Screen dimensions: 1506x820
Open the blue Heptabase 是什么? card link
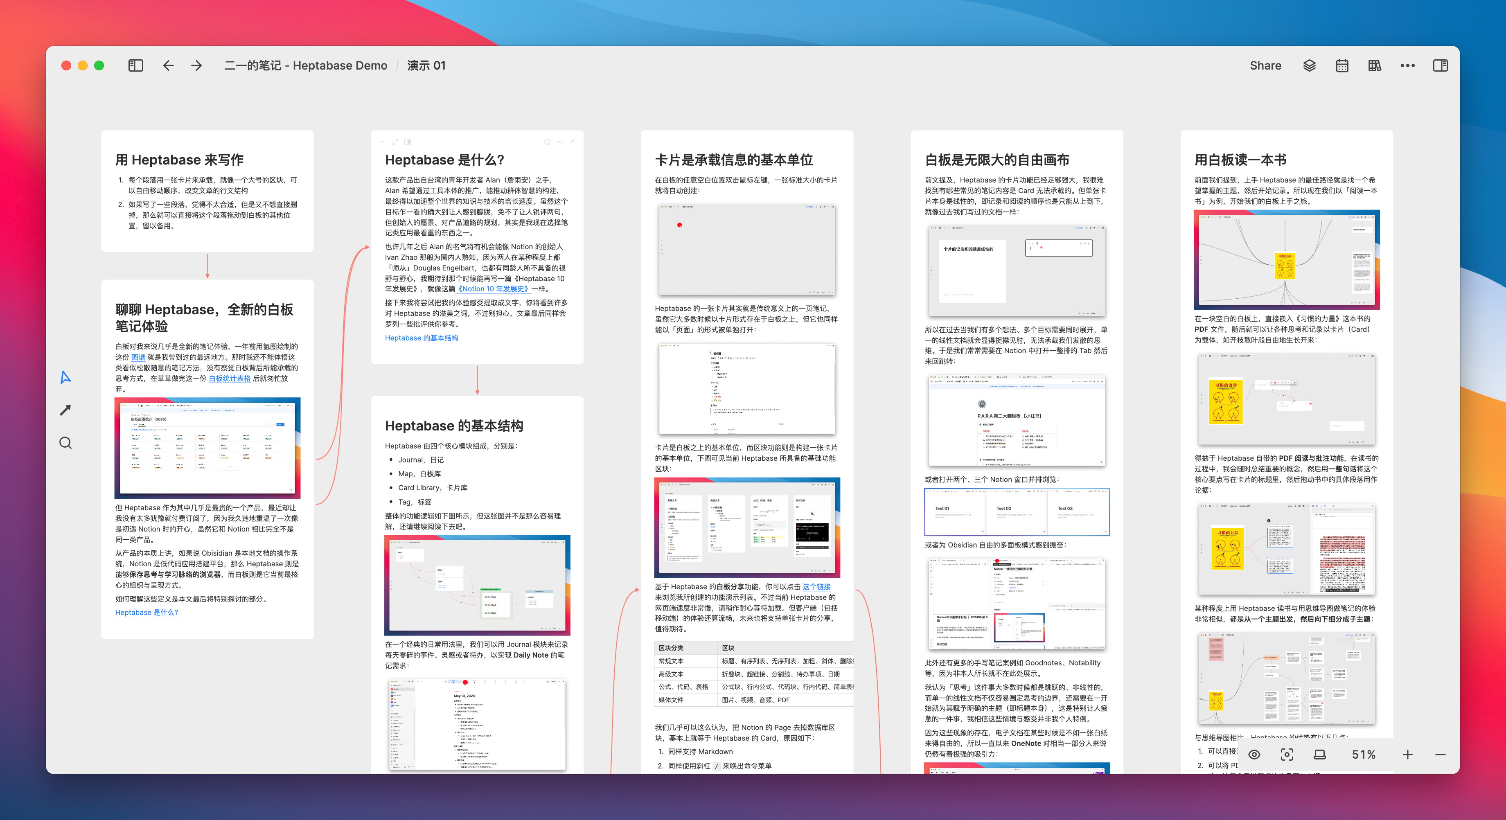147,613
